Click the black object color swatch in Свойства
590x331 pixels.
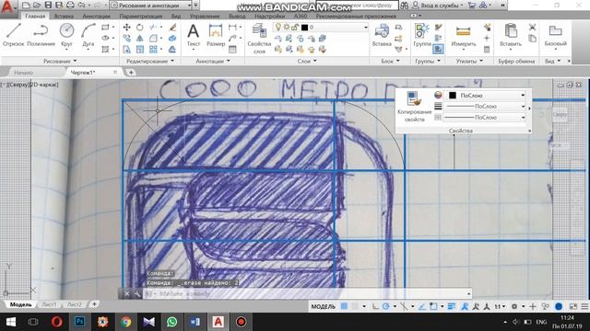coord(453,96)
